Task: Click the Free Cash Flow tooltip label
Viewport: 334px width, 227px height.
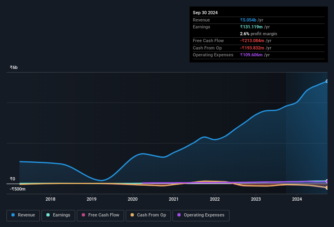Action: (208, 41)
